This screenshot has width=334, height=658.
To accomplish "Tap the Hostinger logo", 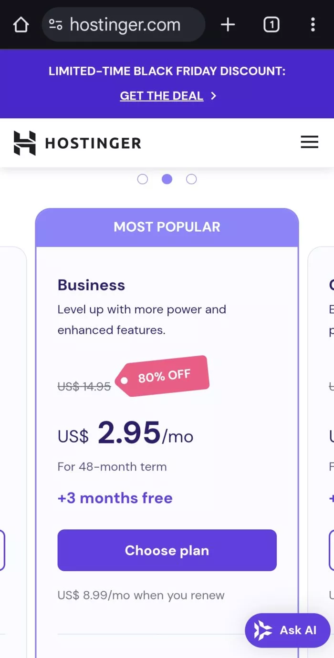I will tap(76, 142).
